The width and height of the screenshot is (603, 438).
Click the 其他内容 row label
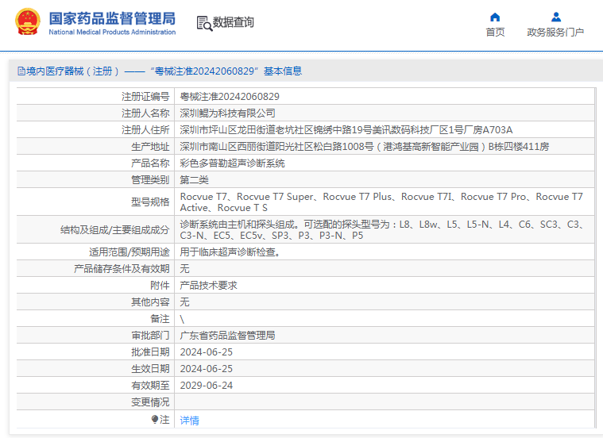point(150,302)
